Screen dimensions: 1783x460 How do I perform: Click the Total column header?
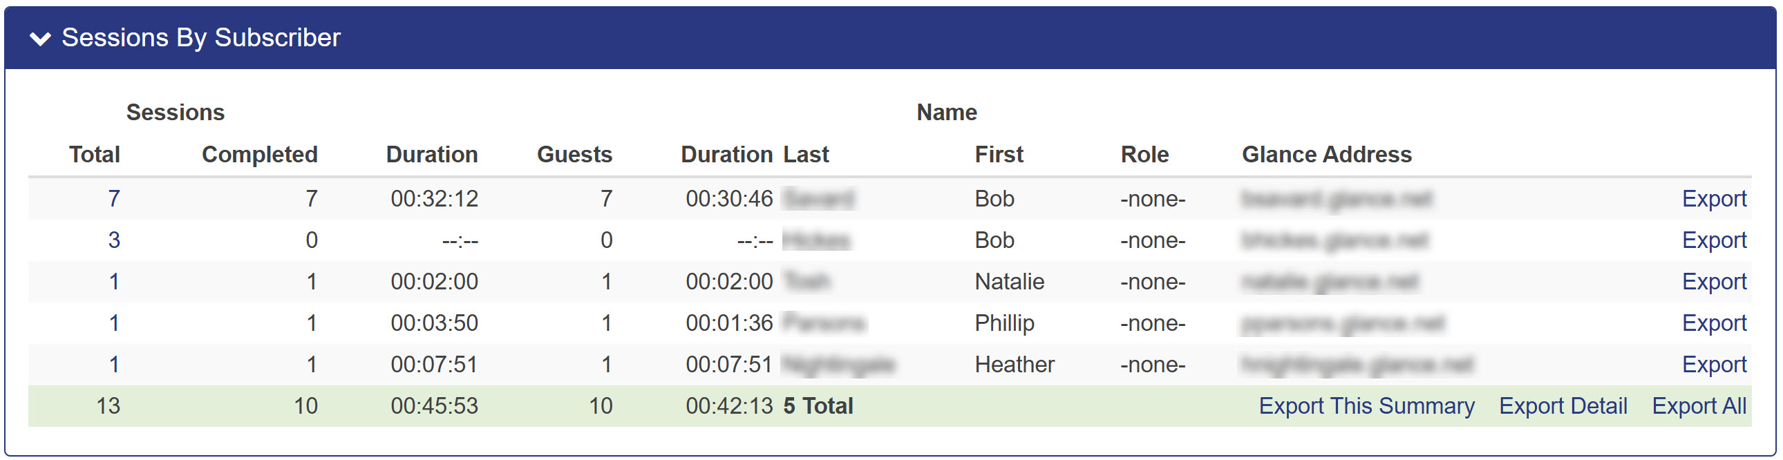coord(95,154)
